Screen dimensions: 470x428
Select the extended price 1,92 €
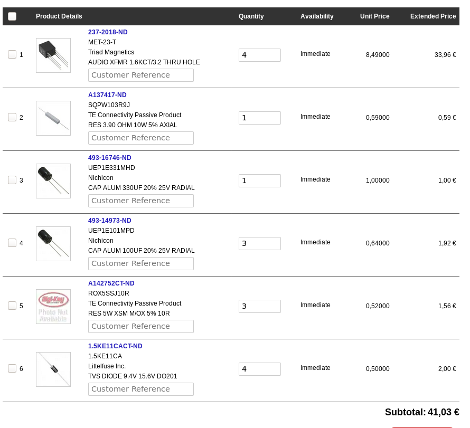click(x=447, y=243)
